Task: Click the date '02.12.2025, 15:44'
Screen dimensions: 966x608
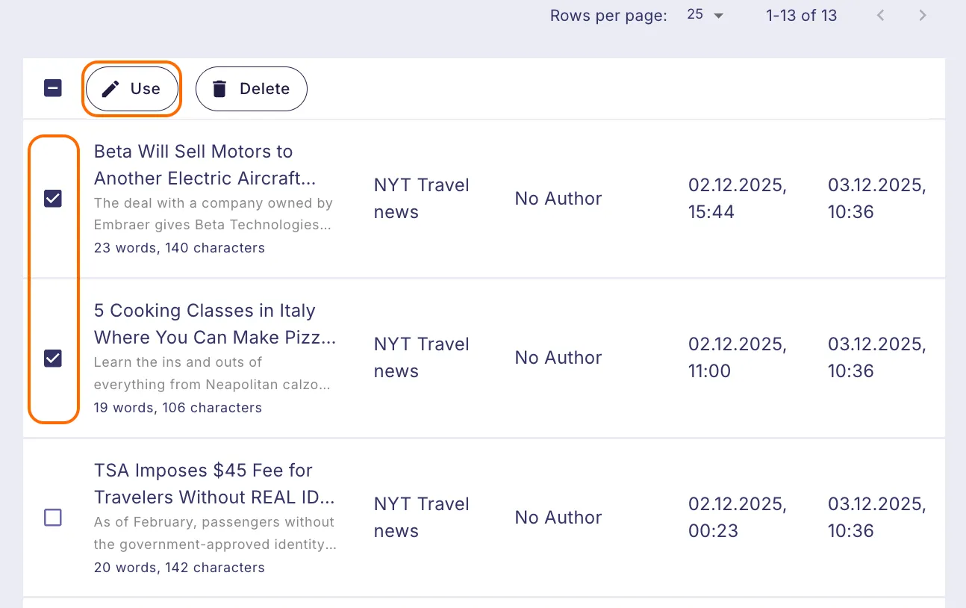Action: point(738,199)
